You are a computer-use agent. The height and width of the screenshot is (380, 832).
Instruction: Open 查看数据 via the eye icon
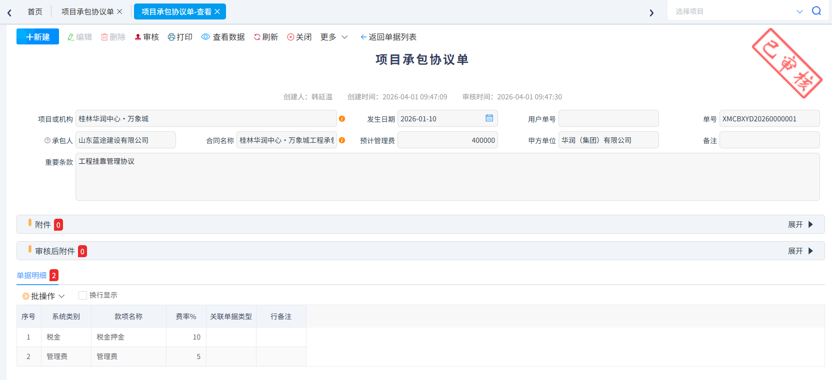pos(205,36)
